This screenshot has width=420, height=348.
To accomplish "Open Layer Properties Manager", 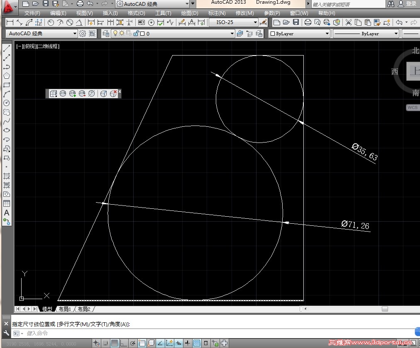I will click(x=106, y=34).
